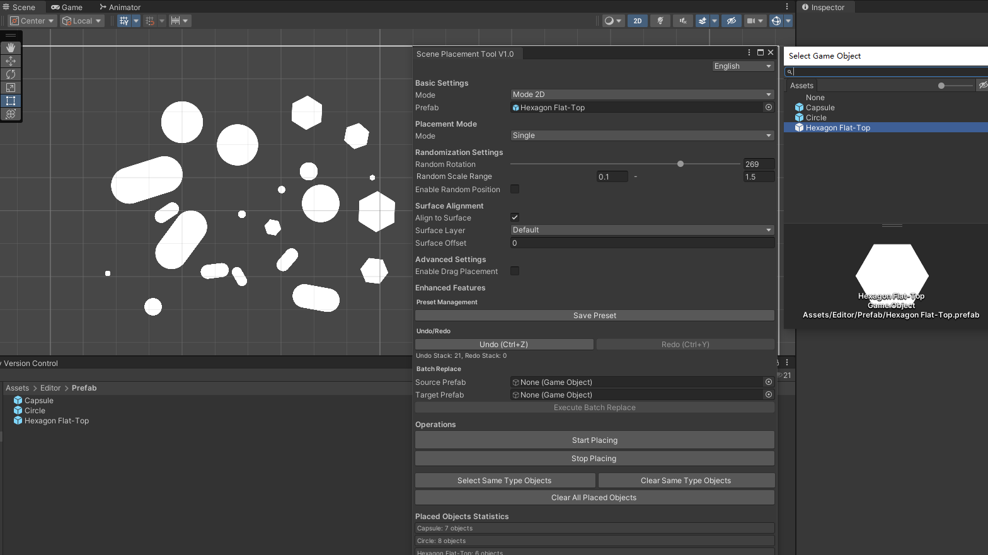Enable Drag Placement checkbox

pyautogui.click(x=515, y=271)
